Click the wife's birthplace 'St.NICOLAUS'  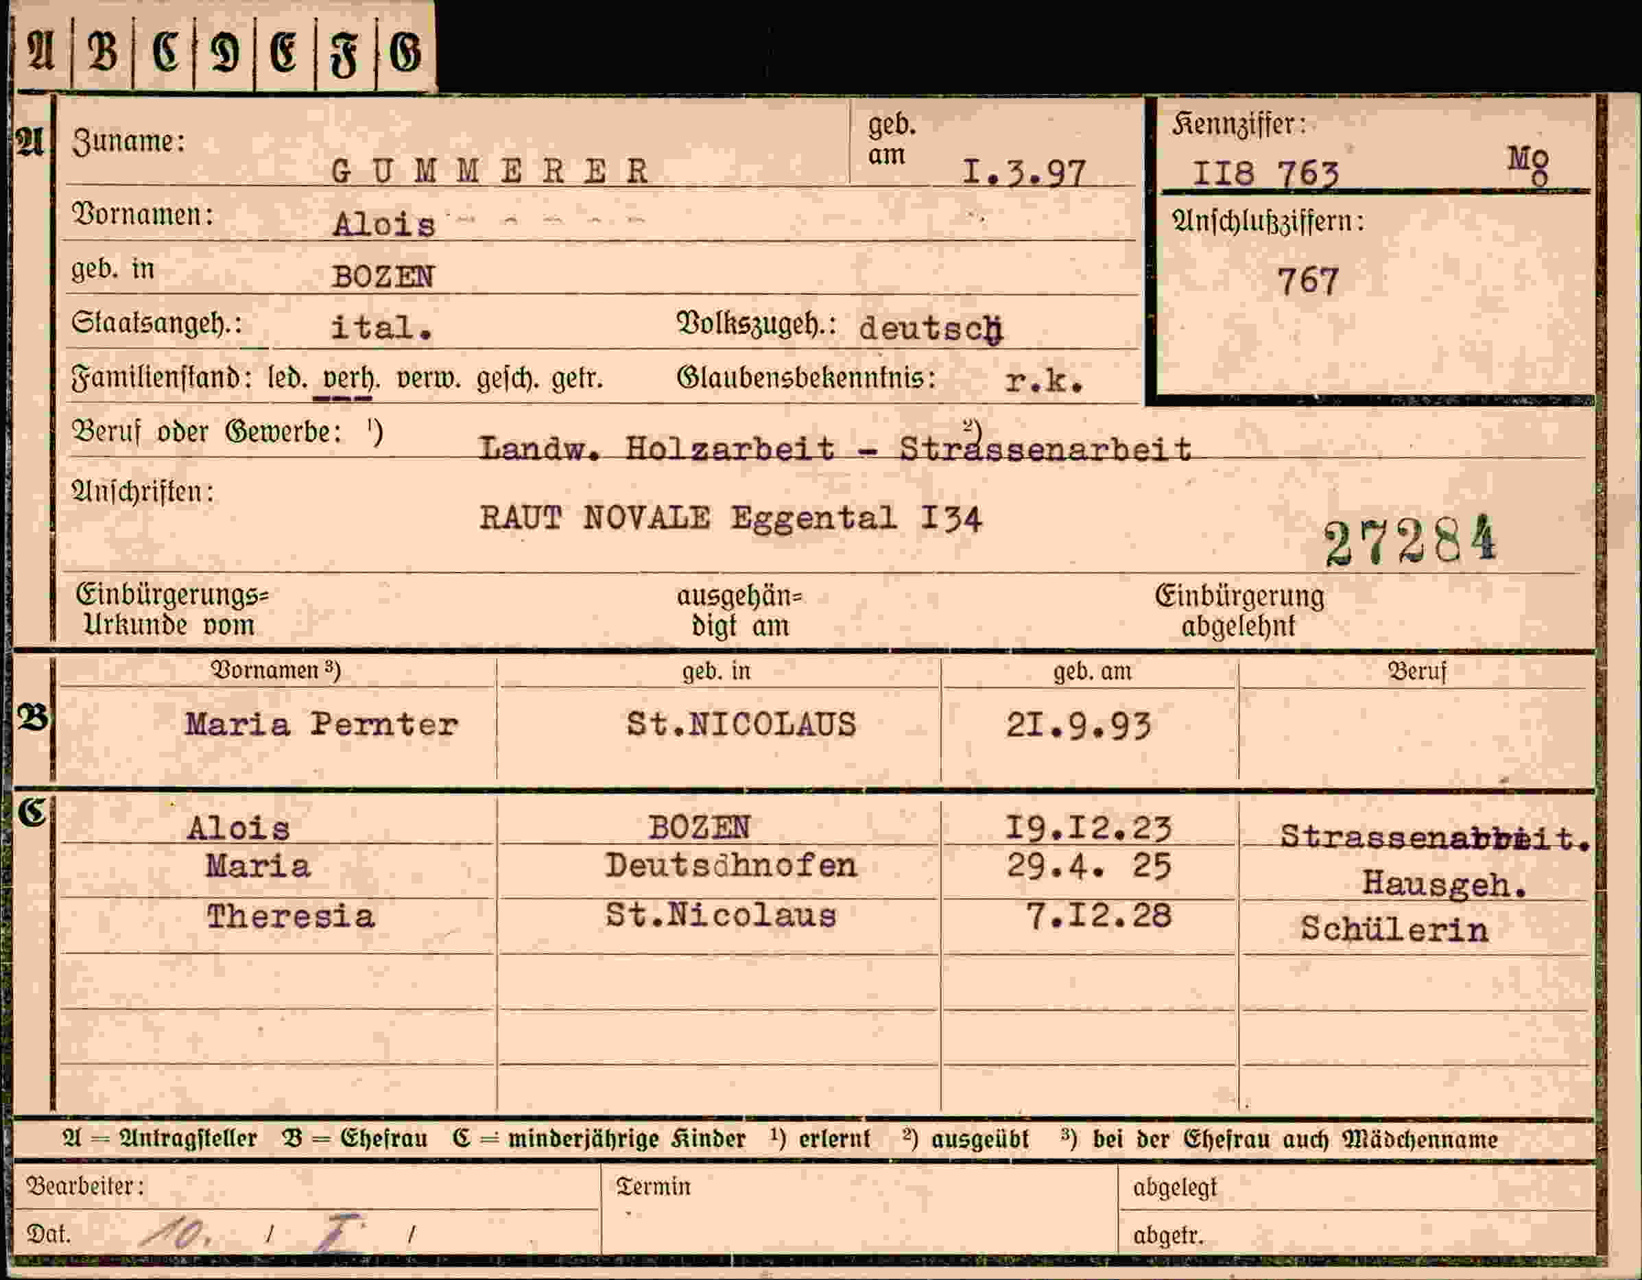tap(741, 724)
